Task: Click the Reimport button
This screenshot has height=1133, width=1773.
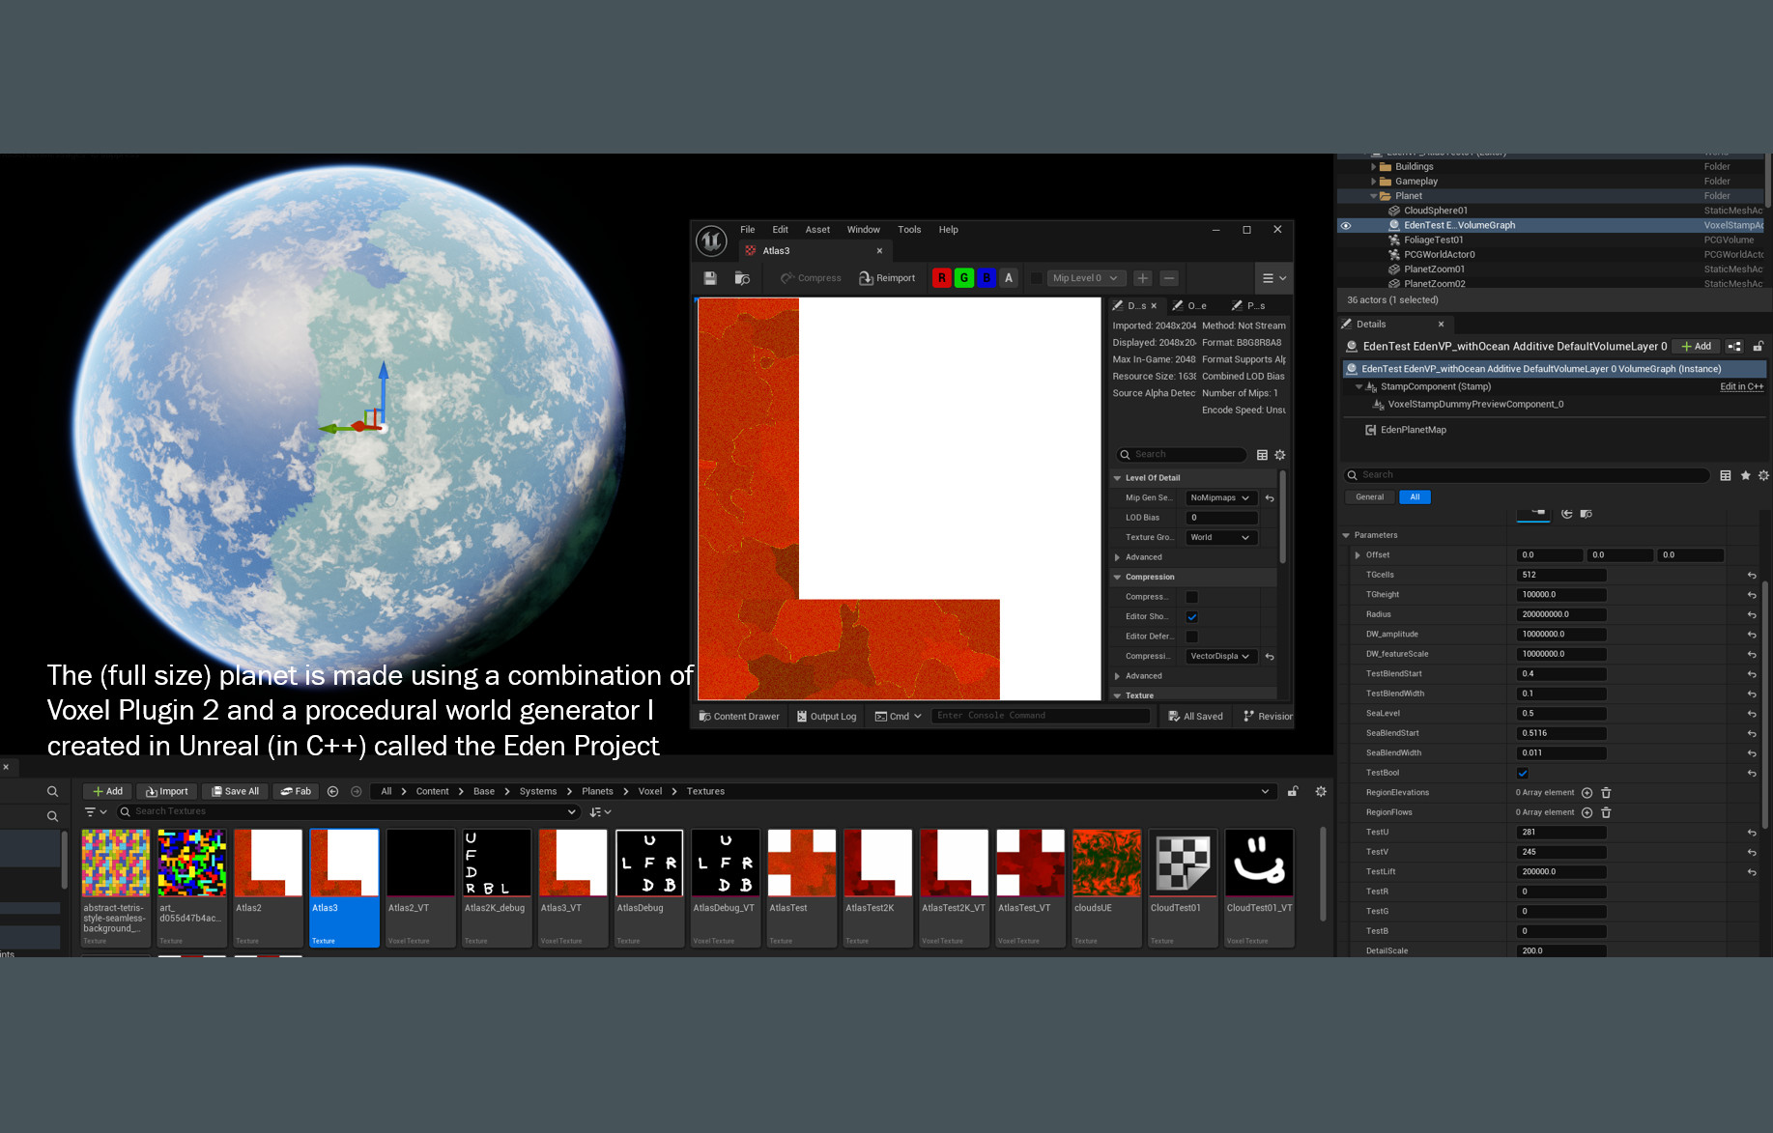Action: click(x=887, y=278)
